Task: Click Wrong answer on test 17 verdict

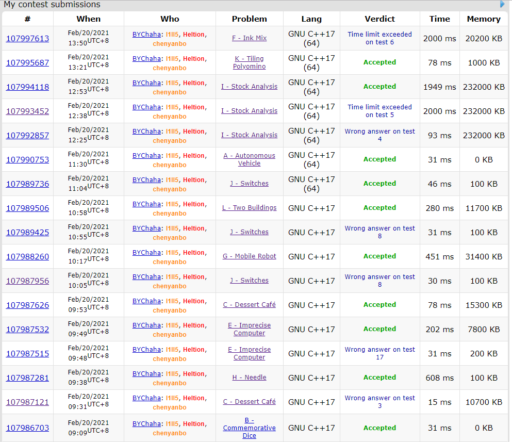Action: (379, 353)
